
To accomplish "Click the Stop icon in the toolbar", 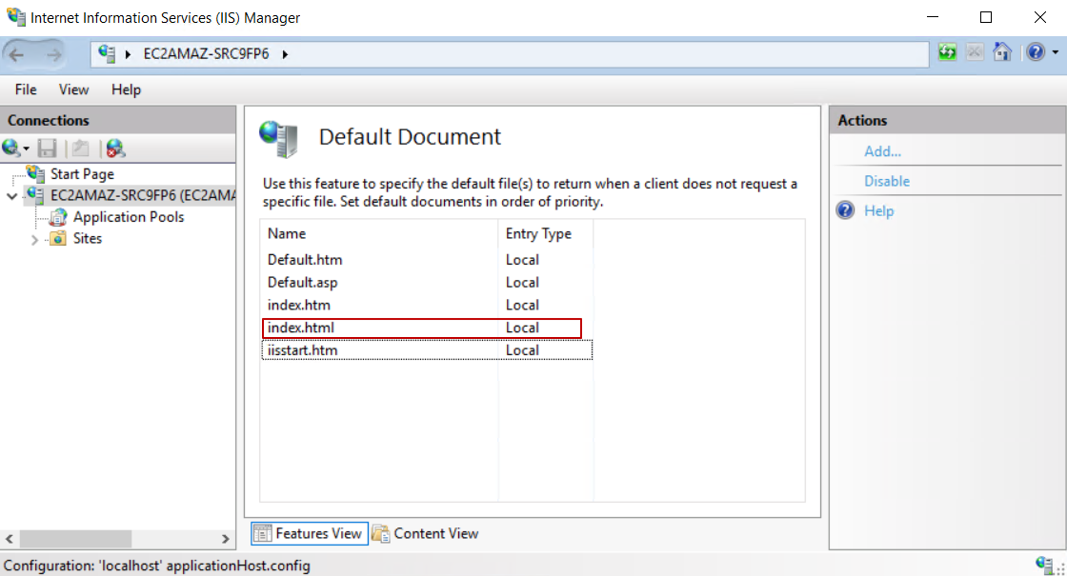I will [x=975, y=52].
